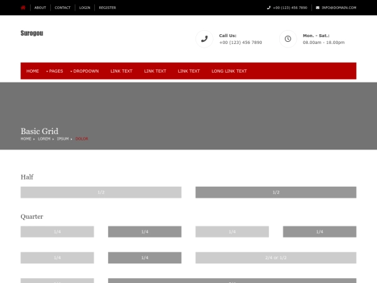Click the info@domain.com email address
This screenshot has height=283, width=377.
[339, 8]
